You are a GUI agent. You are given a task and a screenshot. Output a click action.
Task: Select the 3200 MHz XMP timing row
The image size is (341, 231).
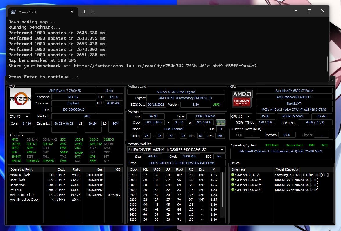pyautogui.click(x=174, y=175)
